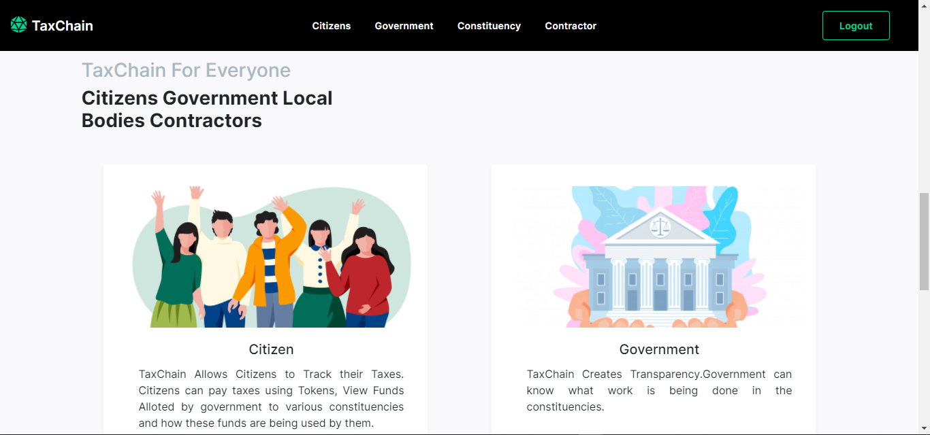930x435 pixels.
Task: Open the Contractor nav item
Action: 571,26
